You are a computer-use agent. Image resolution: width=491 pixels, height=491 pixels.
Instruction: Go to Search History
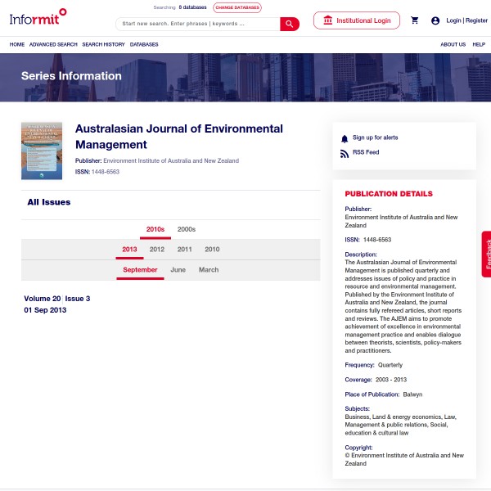pyautogui.click(x=103, y=44)
